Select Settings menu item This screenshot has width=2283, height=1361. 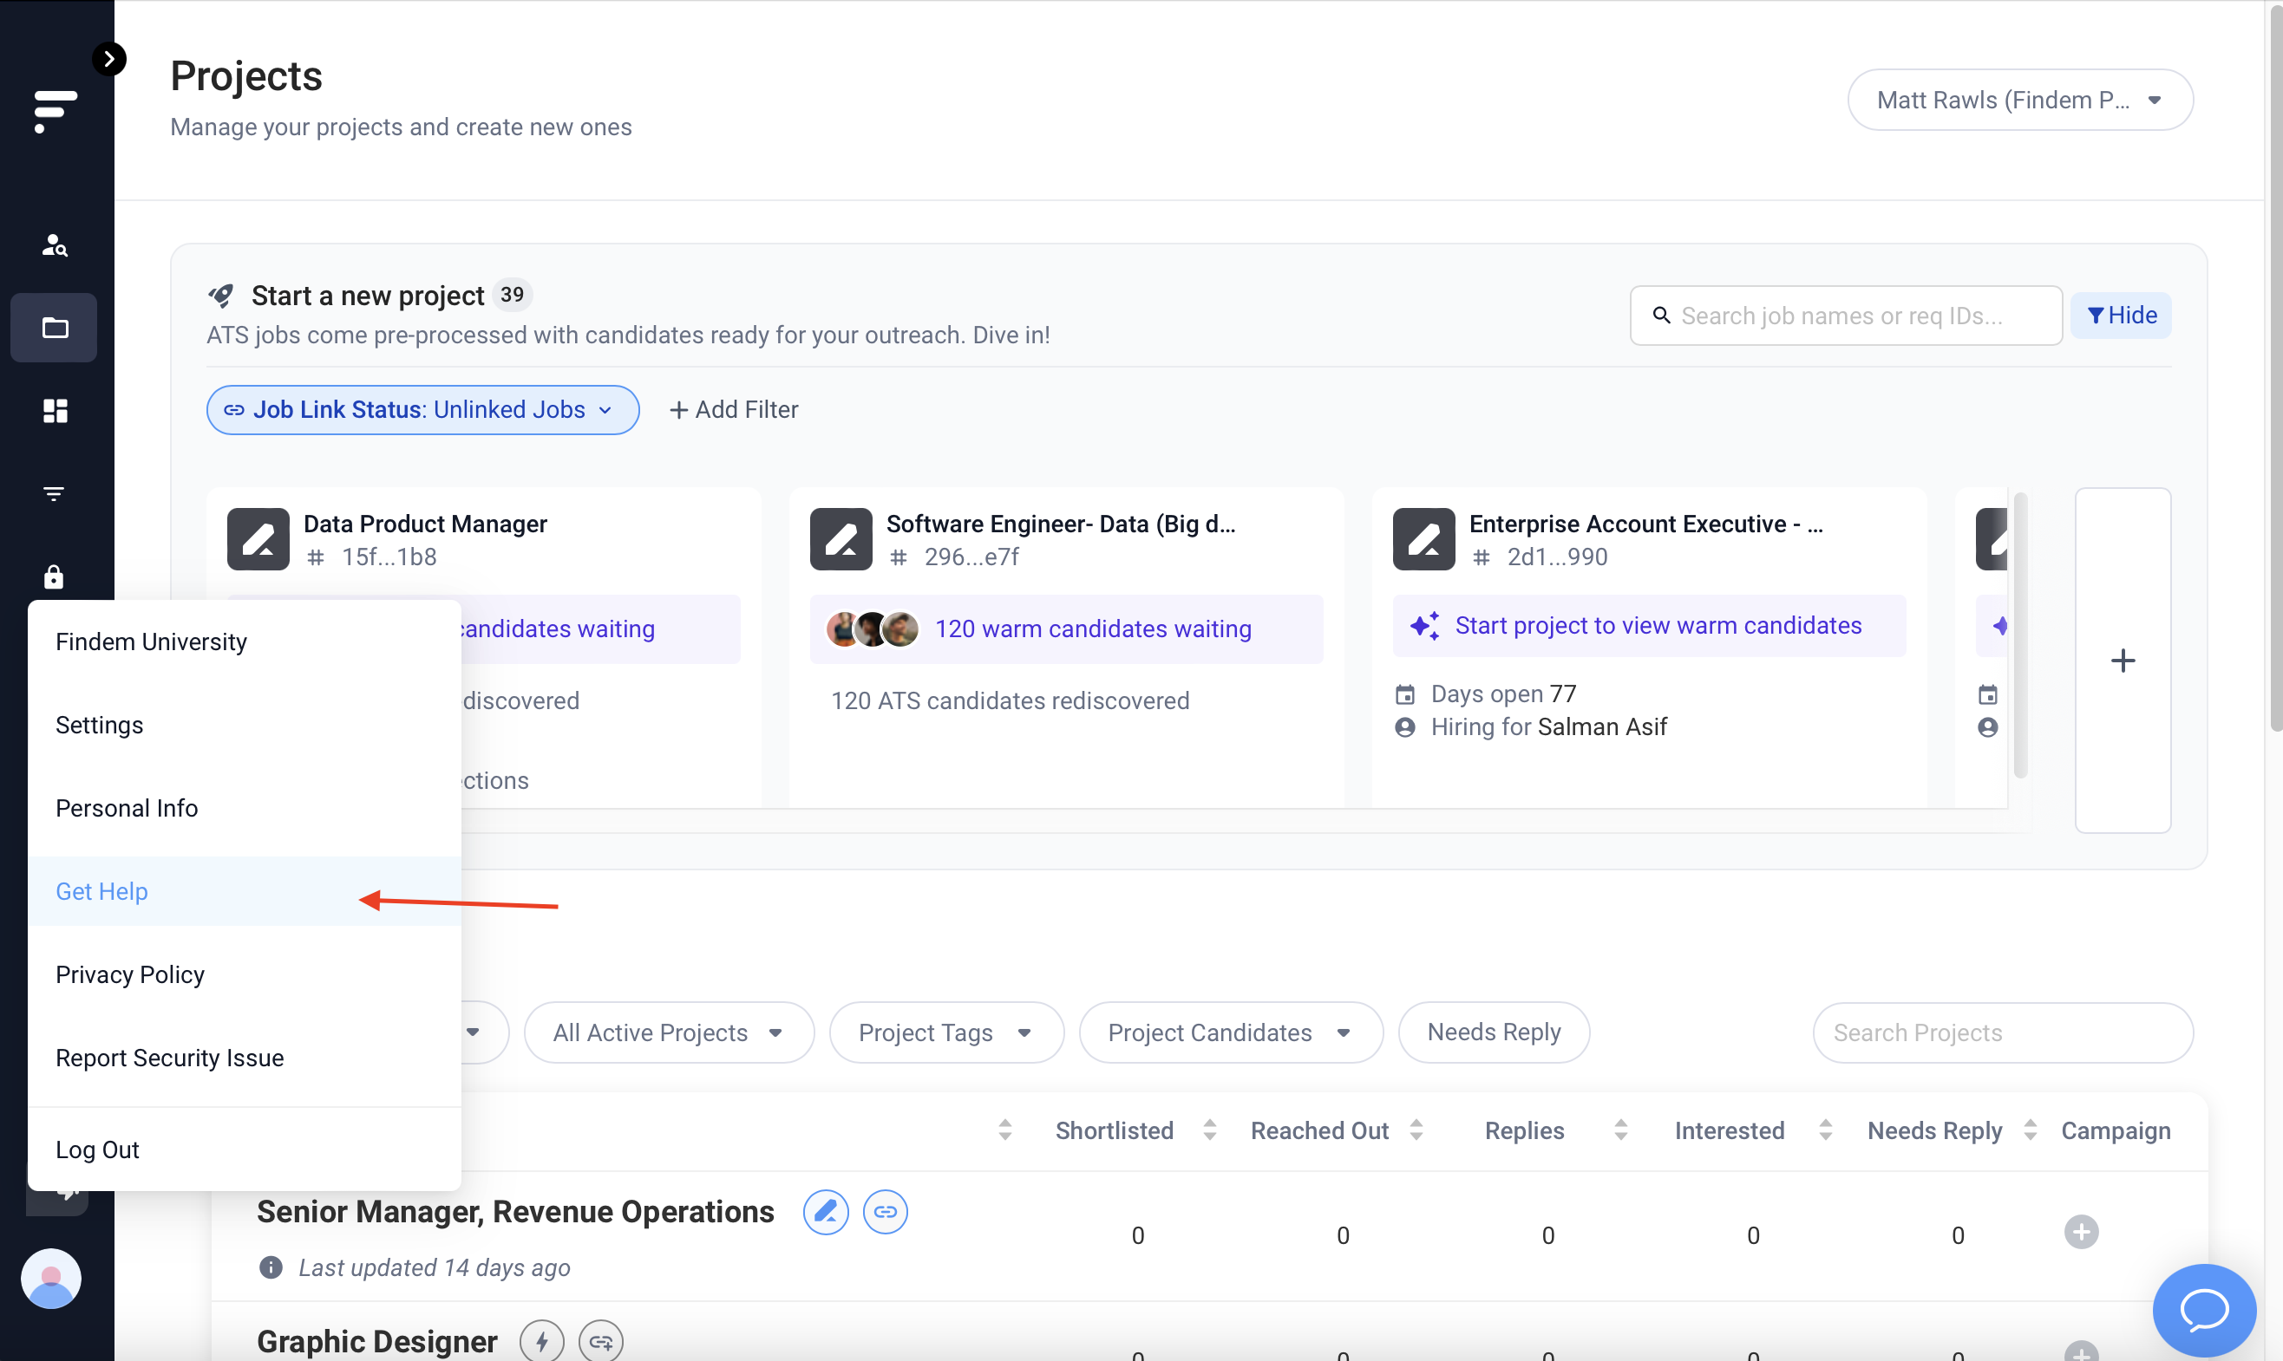(x=244, y=725)
